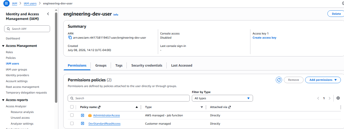Open Dashboard in the sidebar
The image size is (344, 129).
13,38
